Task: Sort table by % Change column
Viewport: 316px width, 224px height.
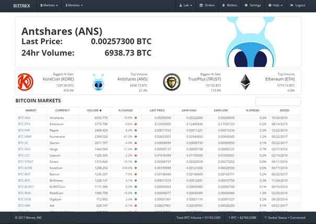Action: tap(125, 110)
